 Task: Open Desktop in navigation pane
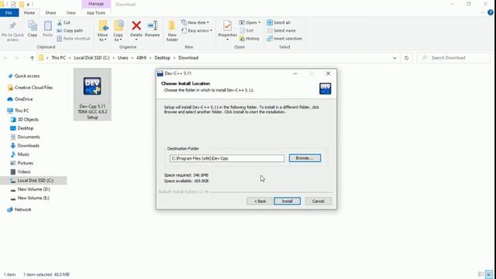click(26, 128)
